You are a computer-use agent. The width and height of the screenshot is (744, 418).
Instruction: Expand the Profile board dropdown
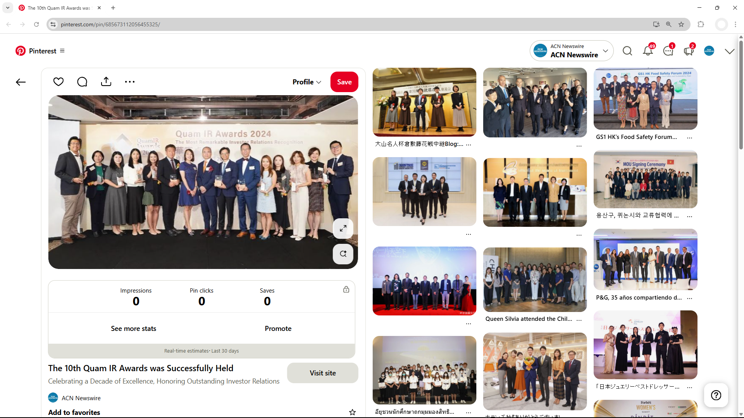[x=307, y=82]
